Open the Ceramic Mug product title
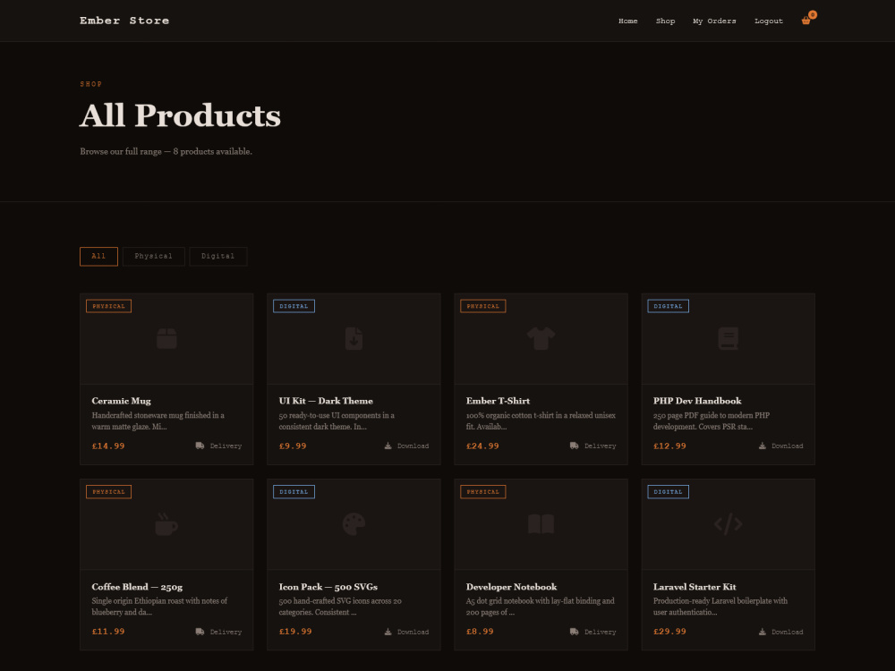The width and height of the screenshot is (895, 671). click(122, 401)
